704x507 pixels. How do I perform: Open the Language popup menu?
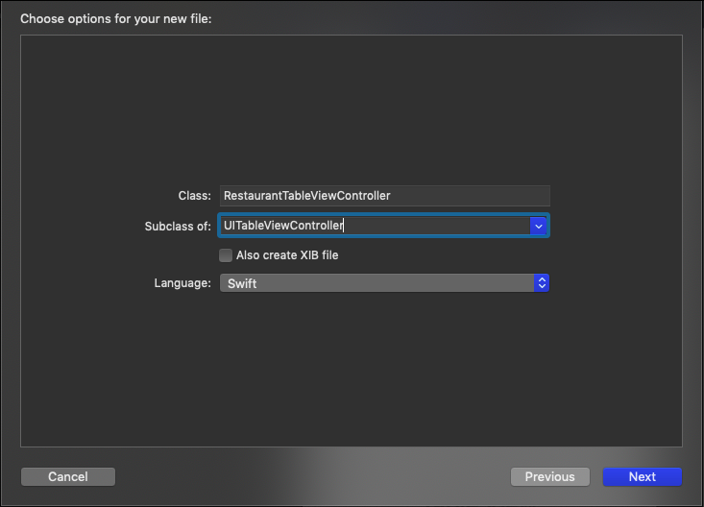click(x=384, y=283)
